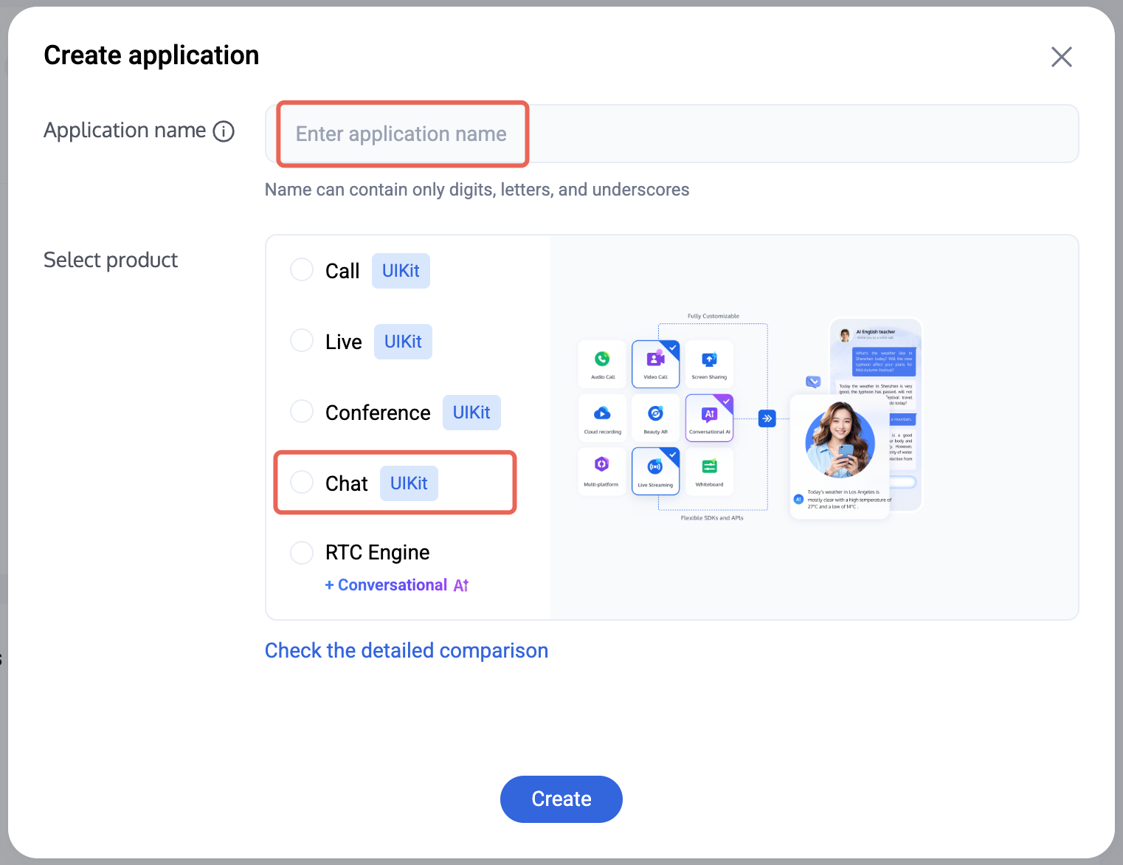The height and width of the screenshot is (865, 1123).
Task: Click the "Select product" label
Action: (x=111, y=260)
